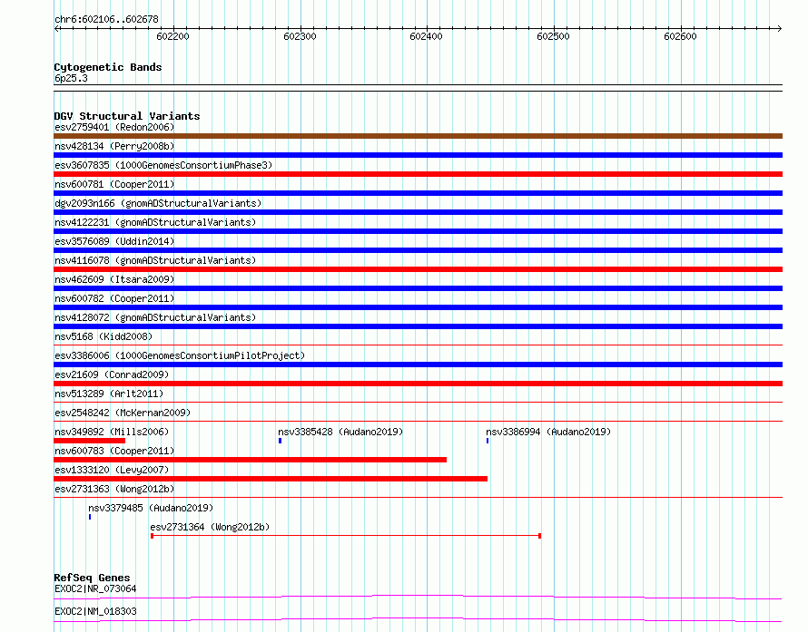
Task: Click the small blue nsv3385428 marker
Action: pos(280,441)
